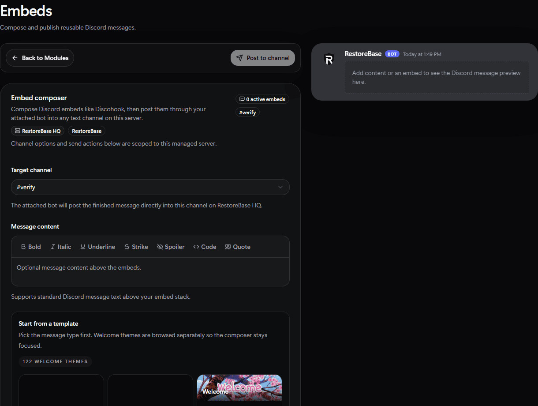Click the Embeds page heading
The width and height of the screenshot is (538, 406).
coord(26,11)
